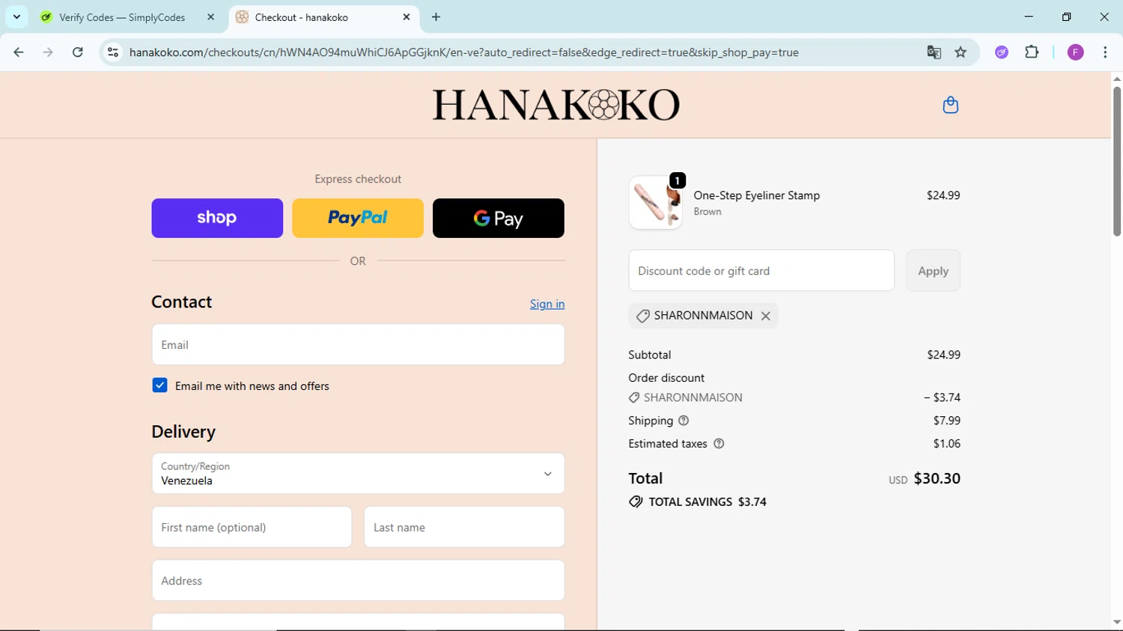Screen dimensions: 1123x631
Task: Restore down the browser window
Action: [1066, 16]
